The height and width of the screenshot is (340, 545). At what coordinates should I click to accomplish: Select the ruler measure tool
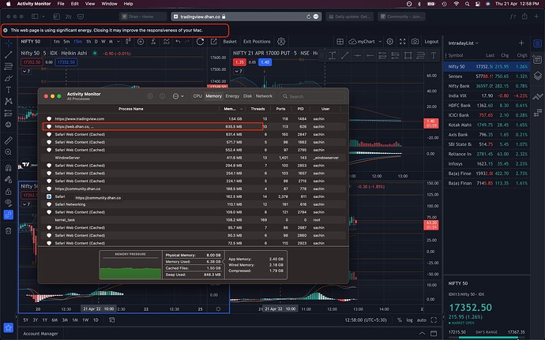[x=9, y=140]
